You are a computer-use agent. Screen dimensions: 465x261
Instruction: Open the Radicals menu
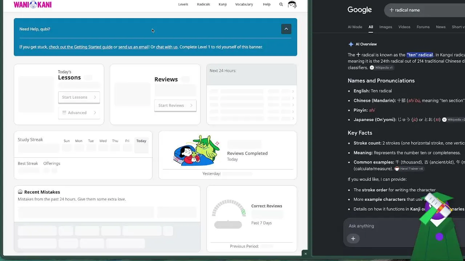(203, 4)
